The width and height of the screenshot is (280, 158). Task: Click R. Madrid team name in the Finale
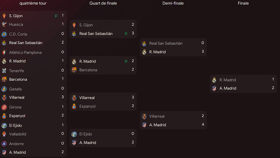tap(228, 80)
